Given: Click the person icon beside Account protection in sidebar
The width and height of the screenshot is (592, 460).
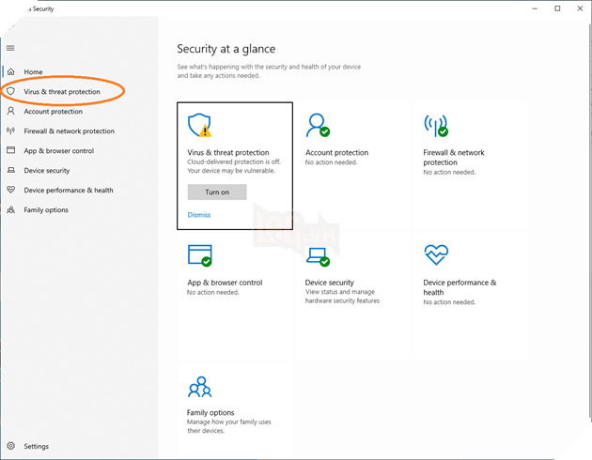Looking at the screenshot, I should coord(11,111).
